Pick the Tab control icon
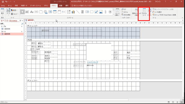185x104 pixels. (x=41, y=12)
